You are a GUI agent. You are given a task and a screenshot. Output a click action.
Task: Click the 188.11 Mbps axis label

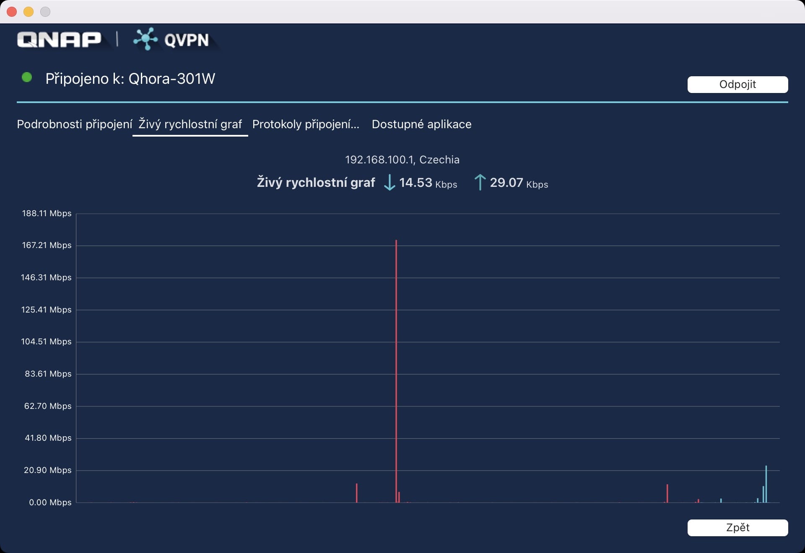pos(47,213)
